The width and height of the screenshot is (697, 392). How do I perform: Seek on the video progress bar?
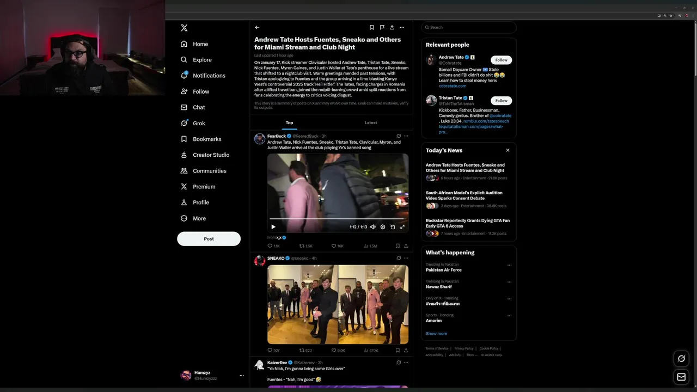tap(338, 219)
